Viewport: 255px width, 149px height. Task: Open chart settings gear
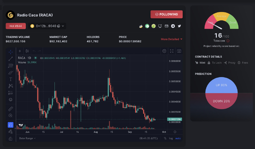(164, 51)
